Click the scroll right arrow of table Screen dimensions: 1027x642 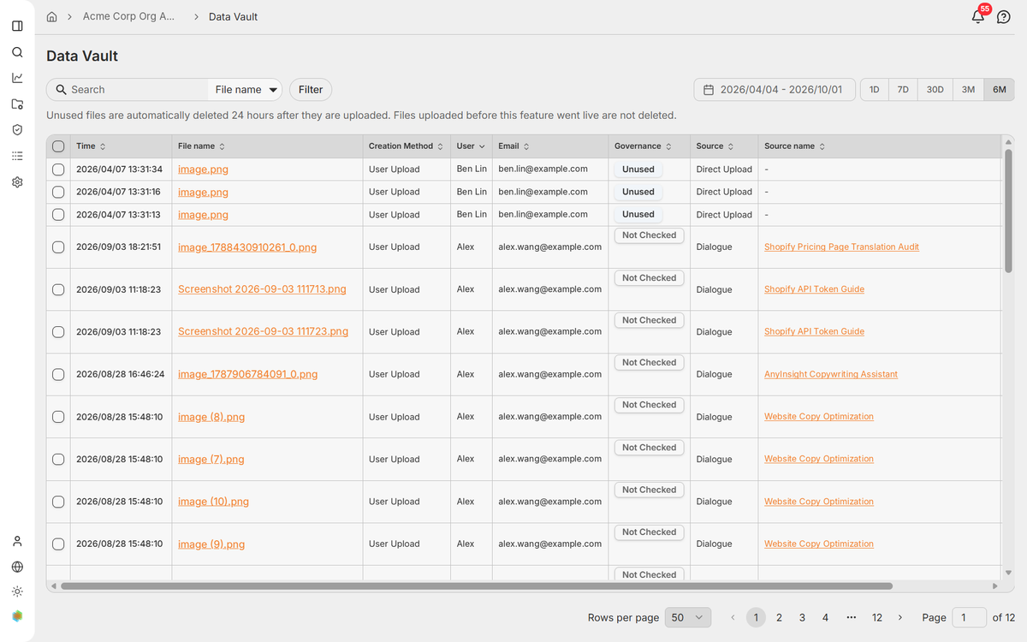tap(994, 586)
